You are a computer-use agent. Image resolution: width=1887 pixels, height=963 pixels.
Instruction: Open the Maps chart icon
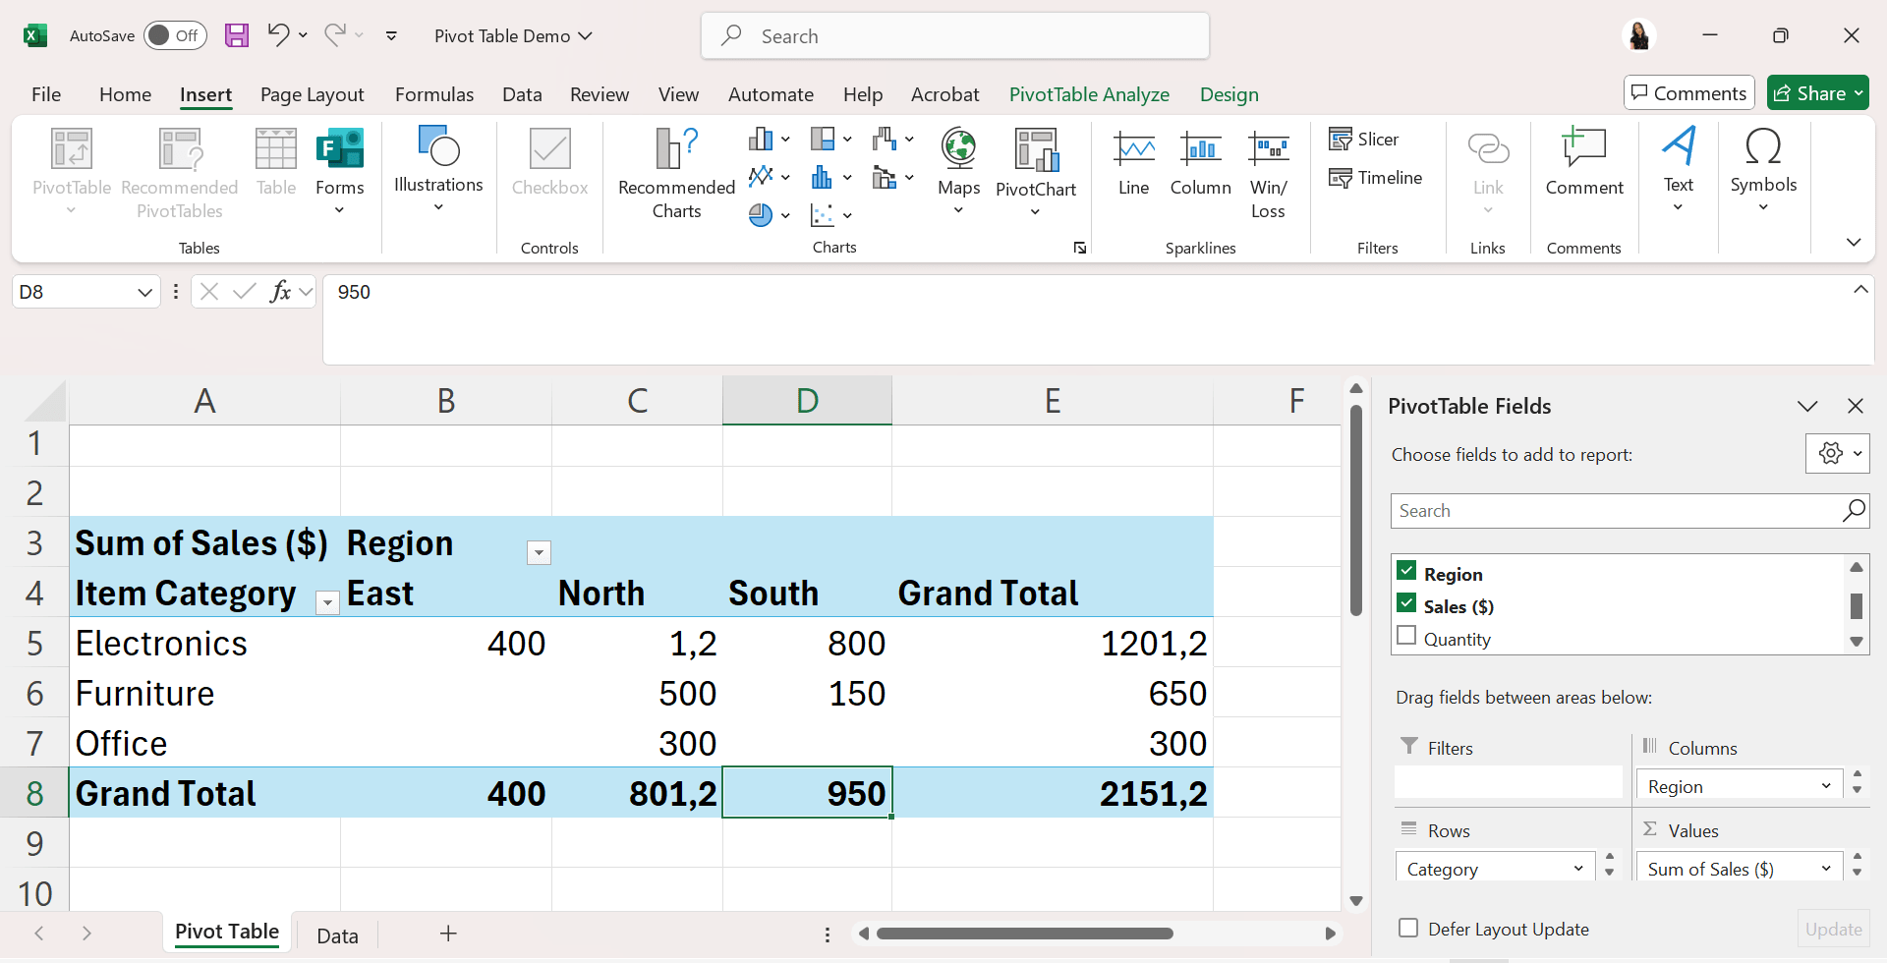pyautogui.click(x=958, y=149)
